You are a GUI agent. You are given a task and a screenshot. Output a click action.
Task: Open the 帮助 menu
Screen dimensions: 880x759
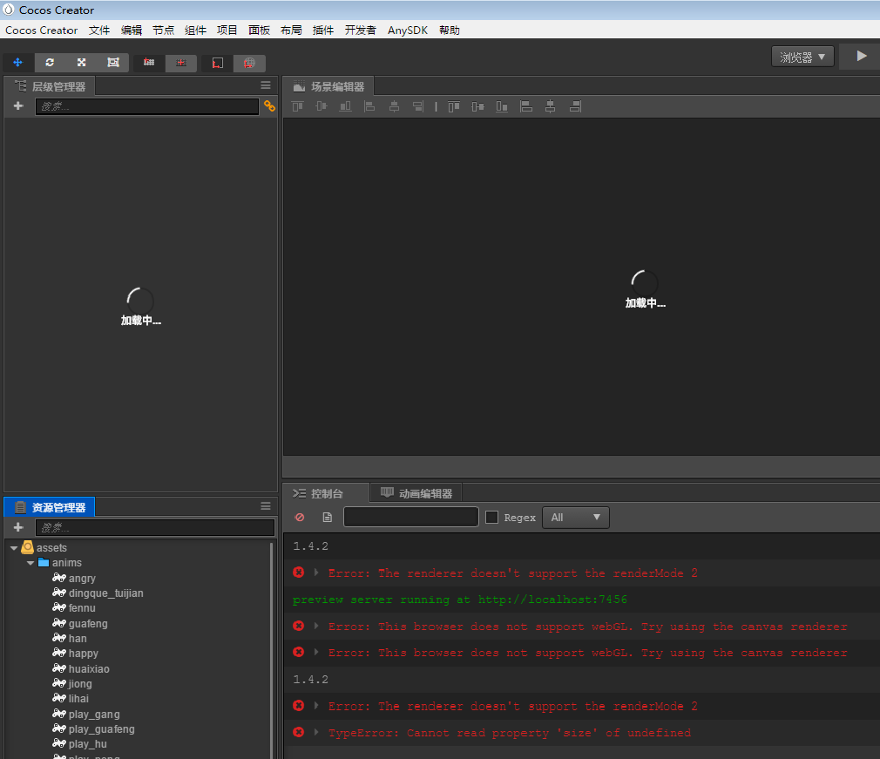pyautogui.click(x=450, y=30)
